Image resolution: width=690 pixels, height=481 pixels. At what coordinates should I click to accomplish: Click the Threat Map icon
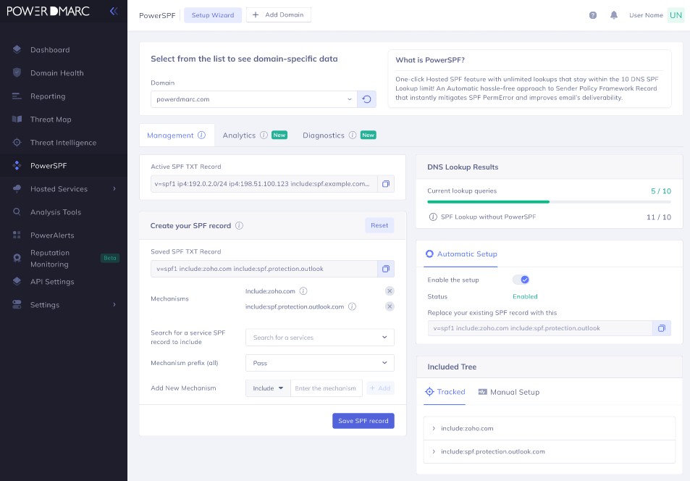[x=17, y=119]
